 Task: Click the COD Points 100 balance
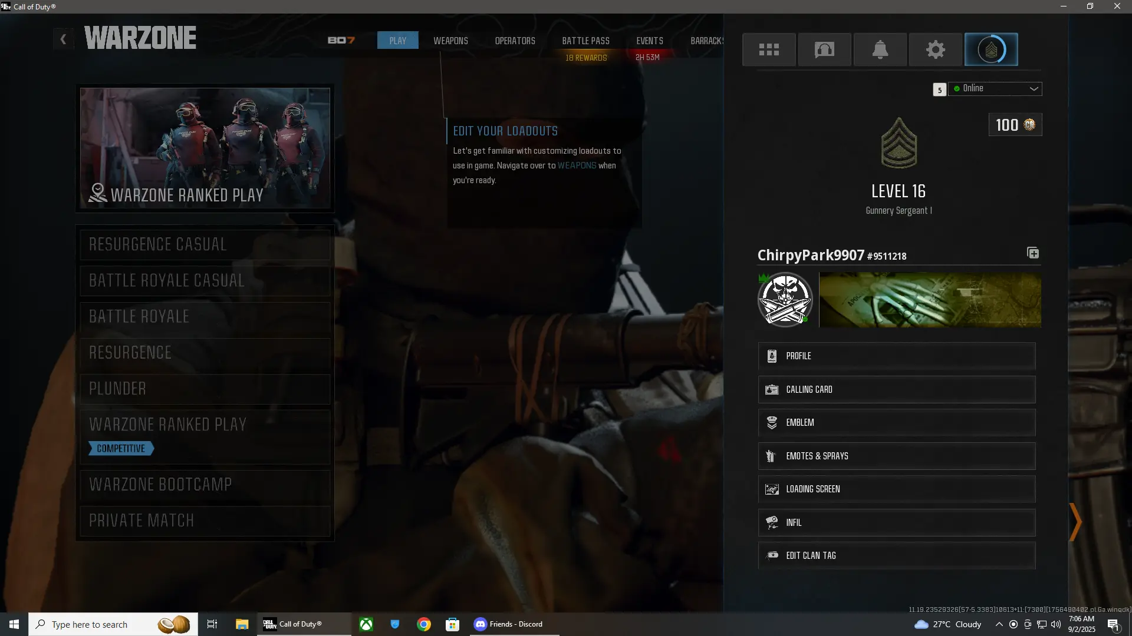[x=1015, y=125]
